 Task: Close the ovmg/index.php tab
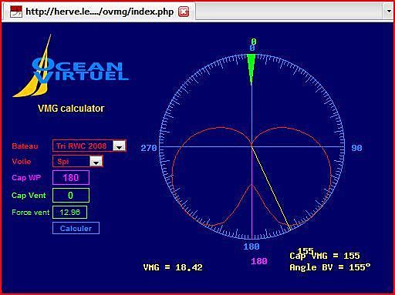pos(184,12)
